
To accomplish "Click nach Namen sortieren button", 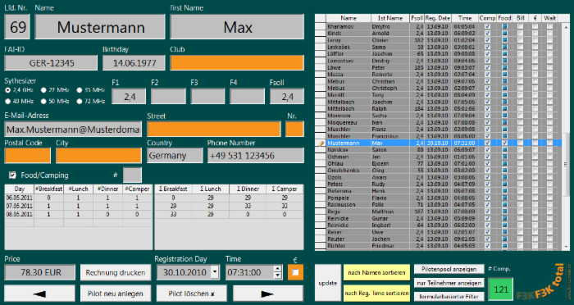I will 376,272.
